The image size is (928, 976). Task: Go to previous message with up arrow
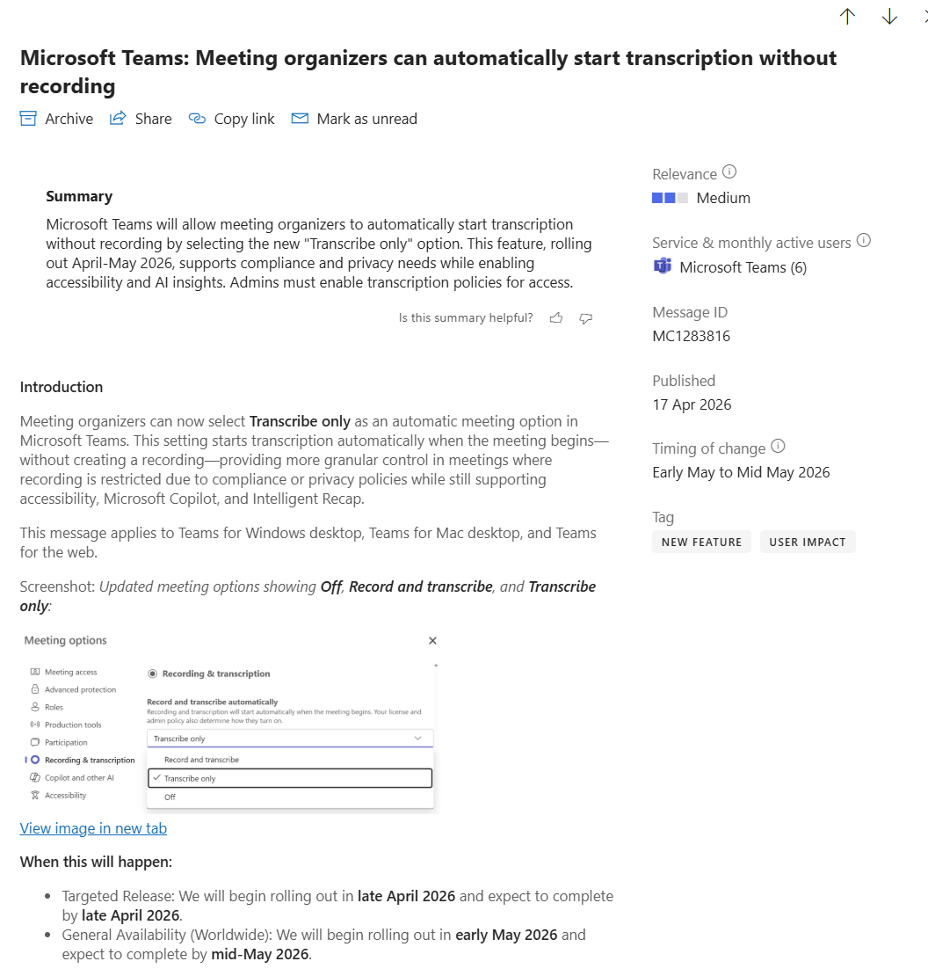pos(847,17)
